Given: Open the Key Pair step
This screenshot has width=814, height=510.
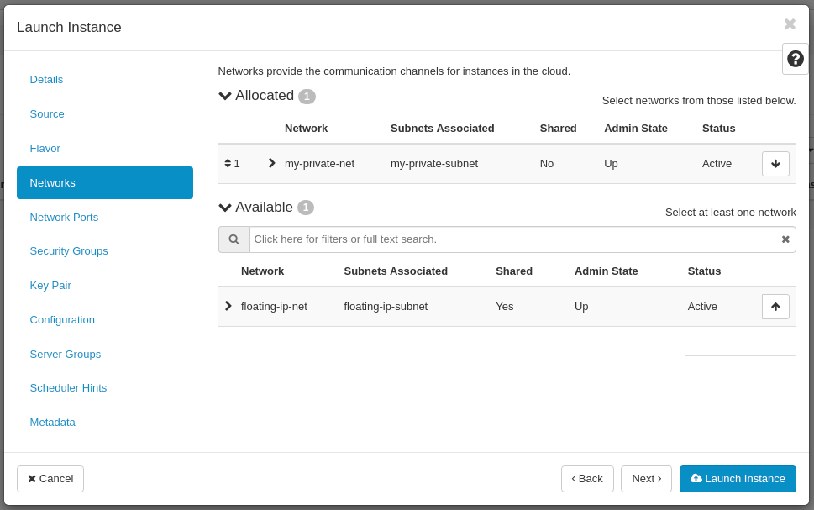Looking at the screenshot, I should pyautogui.click(x=50, y=285).
